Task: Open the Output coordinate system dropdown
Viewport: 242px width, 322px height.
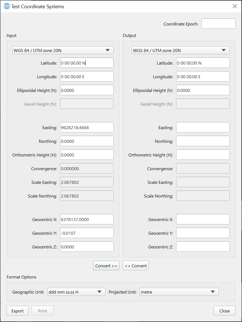Action: [180, 50]
